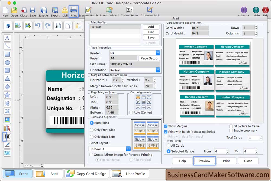Click the Cut scissors icon
The image size is (271, 181).
(58, 26)
